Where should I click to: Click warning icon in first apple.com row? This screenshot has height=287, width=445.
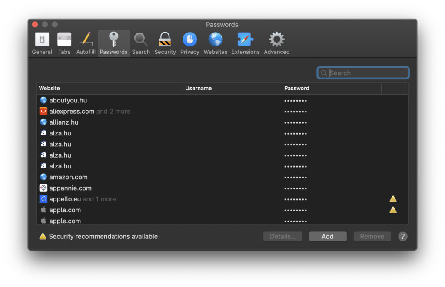393,210
